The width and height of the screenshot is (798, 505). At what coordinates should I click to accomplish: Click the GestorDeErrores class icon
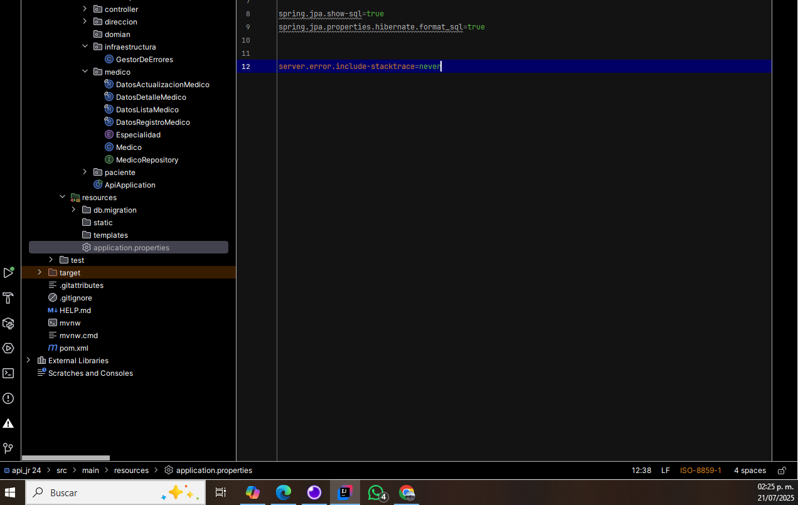tap(109, 60)
